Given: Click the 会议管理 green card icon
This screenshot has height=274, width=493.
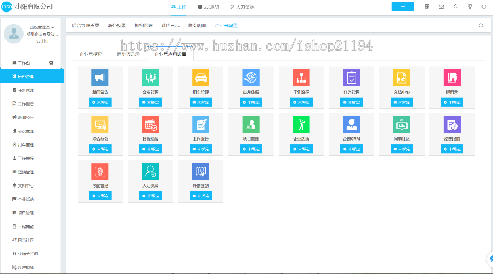Looking at the screenshot, I should (150, 78).
